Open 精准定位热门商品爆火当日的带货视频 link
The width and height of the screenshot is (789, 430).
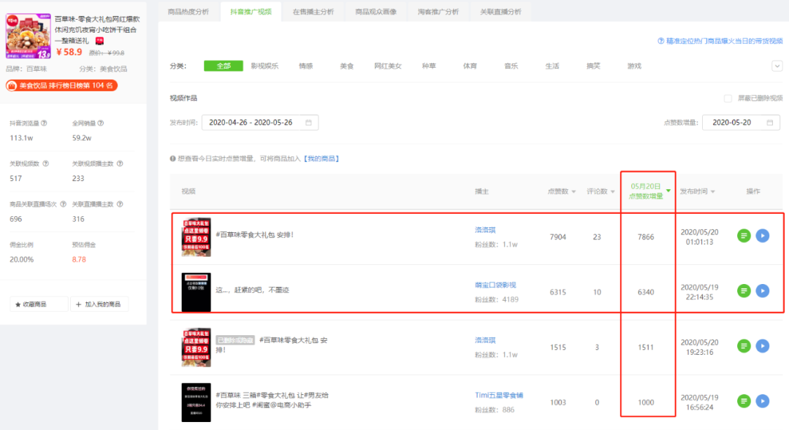pyautogui.click(x=725, y=41)
